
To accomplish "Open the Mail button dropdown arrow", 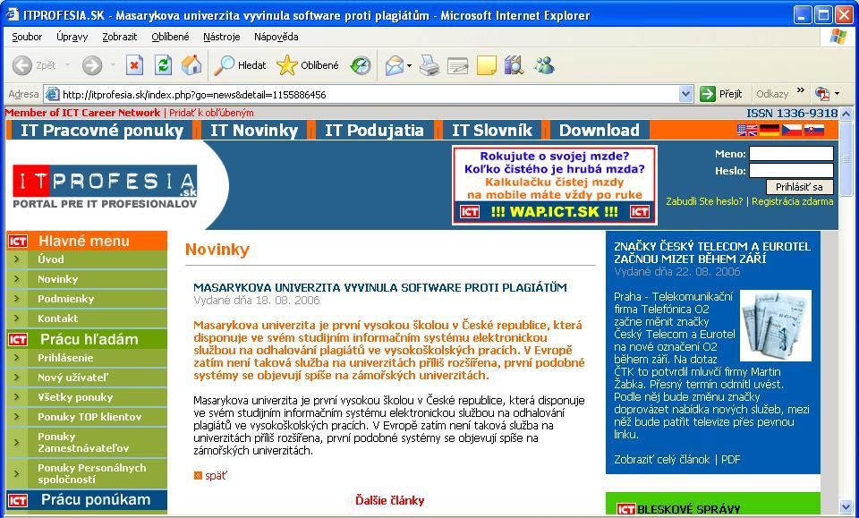I will 409,66.
